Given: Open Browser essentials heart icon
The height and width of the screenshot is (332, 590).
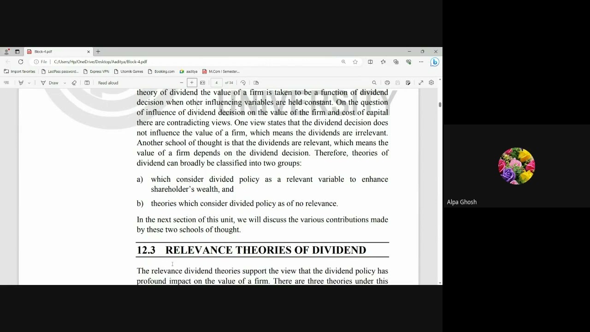Looking at the screenshot, I should [x=408, y=62].
